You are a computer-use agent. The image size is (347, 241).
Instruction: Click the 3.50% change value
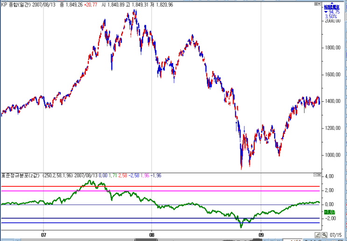[x=331, y=17]
